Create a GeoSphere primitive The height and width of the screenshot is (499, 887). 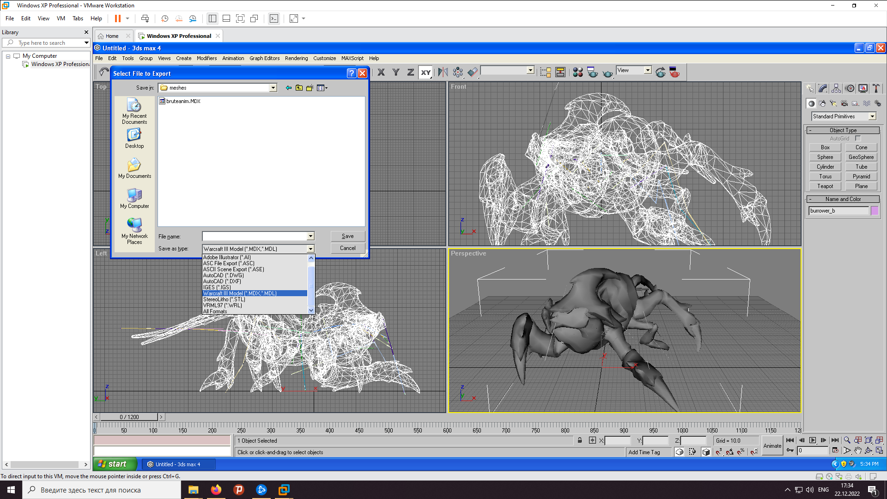click(x=861, y=157)
